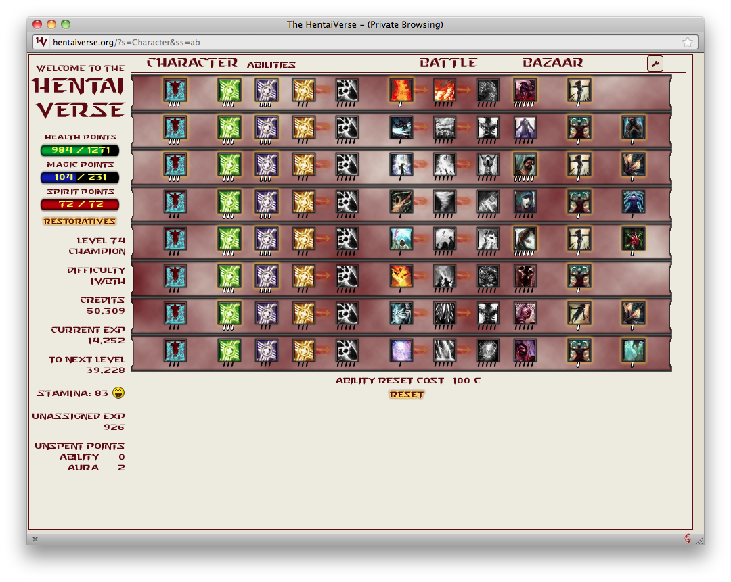Screen dimensions: 731x582
Task: Click the dark red twin-figure icon
Action: [x=525, y=276]
